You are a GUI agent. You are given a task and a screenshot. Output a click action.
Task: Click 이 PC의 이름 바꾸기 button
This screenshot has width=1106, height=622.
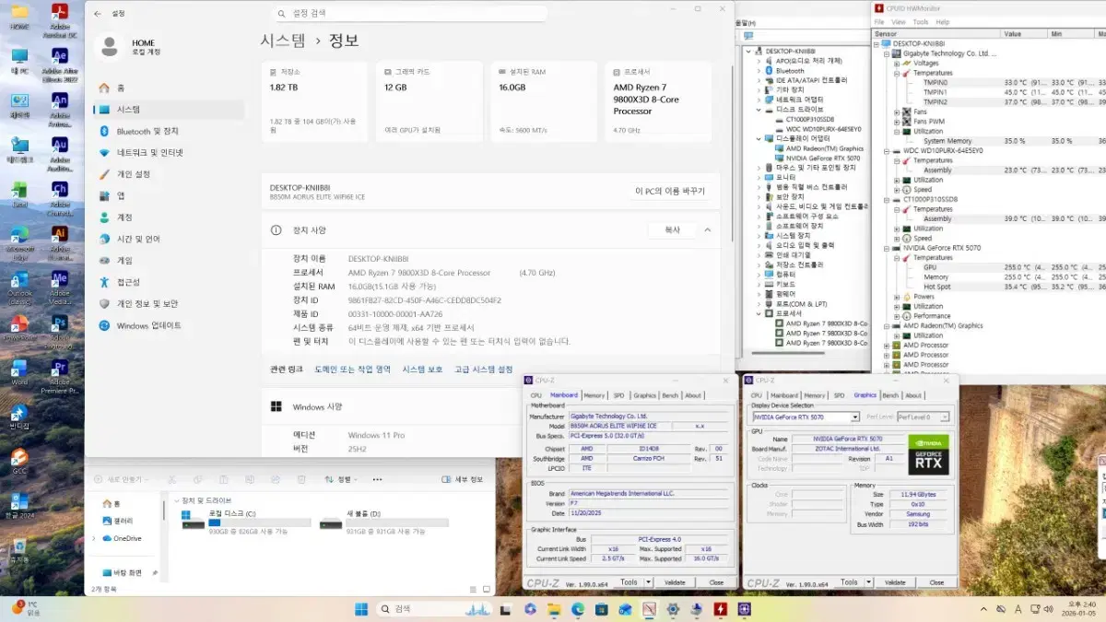[670, 192]
